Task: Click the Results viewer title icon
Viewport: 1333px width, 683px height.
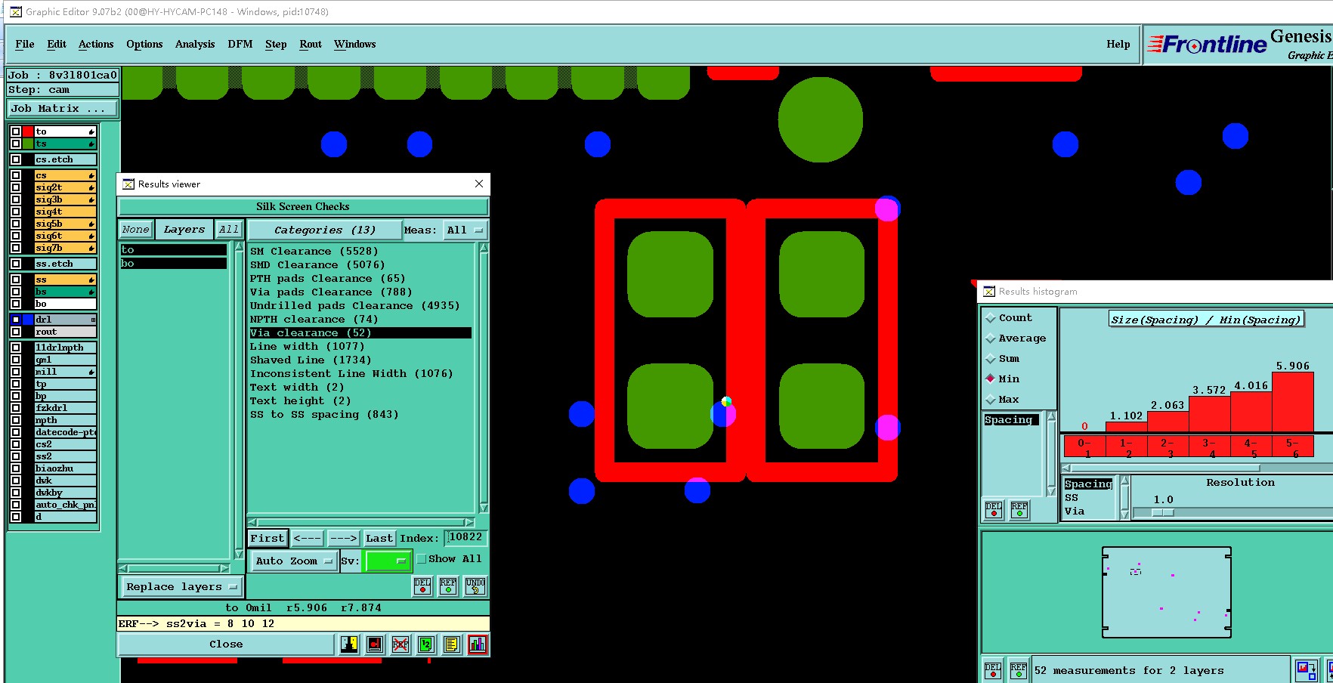Action: (x=128, y=184)
